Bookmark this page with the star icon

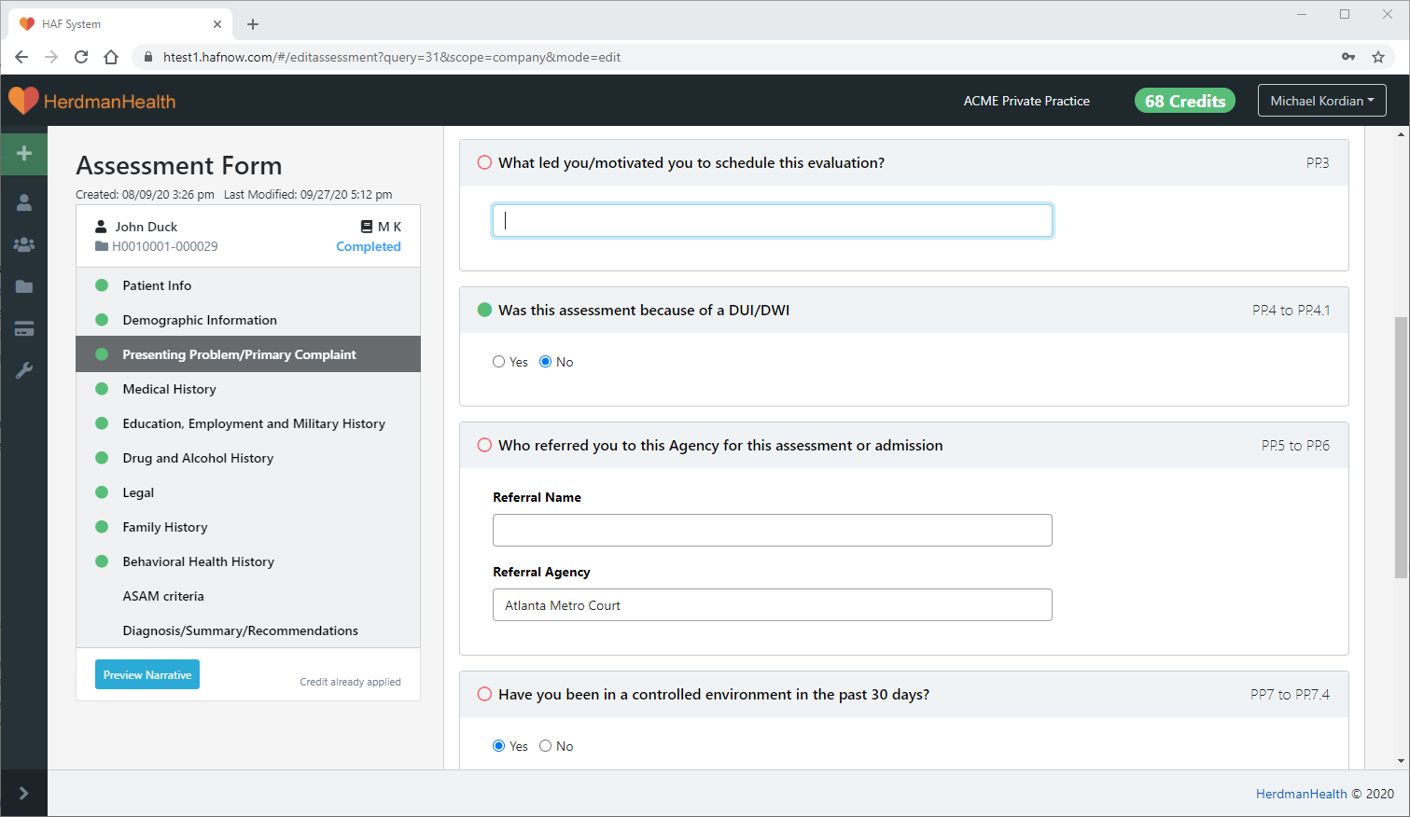(x=1377, y=57)
